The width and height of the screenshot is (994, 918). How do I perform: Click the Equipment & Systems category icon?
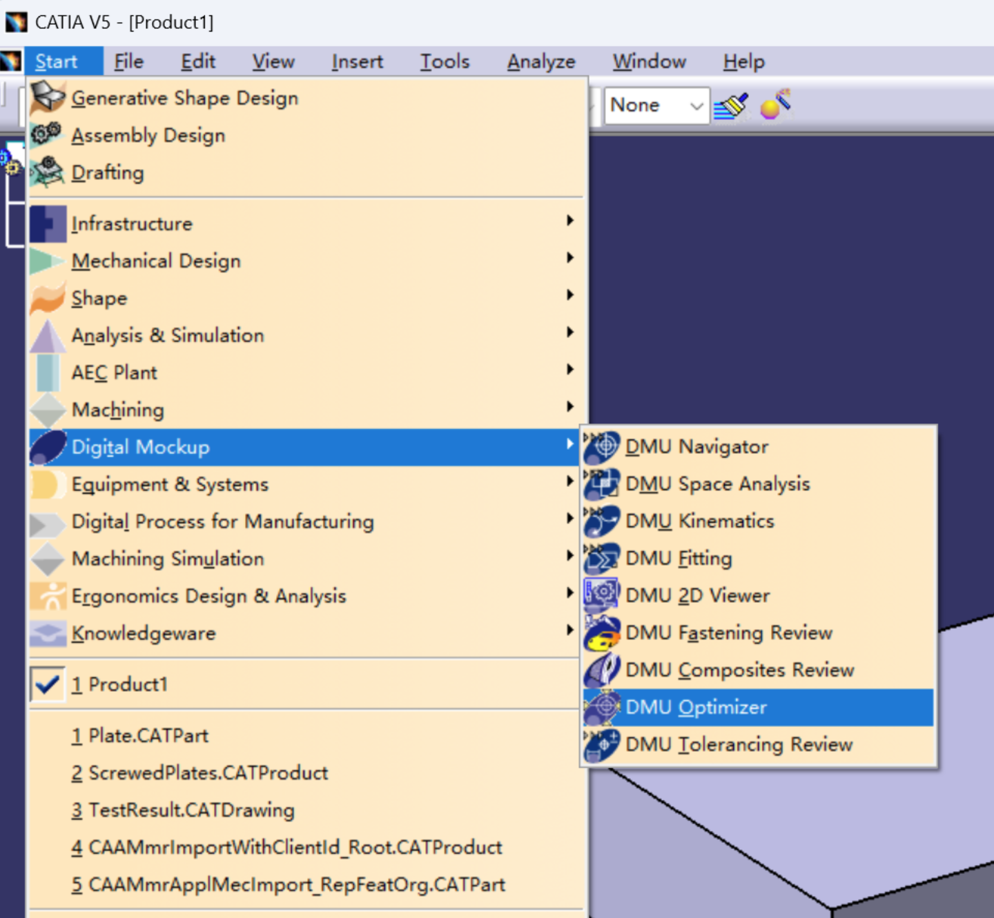tap(48, 484)
